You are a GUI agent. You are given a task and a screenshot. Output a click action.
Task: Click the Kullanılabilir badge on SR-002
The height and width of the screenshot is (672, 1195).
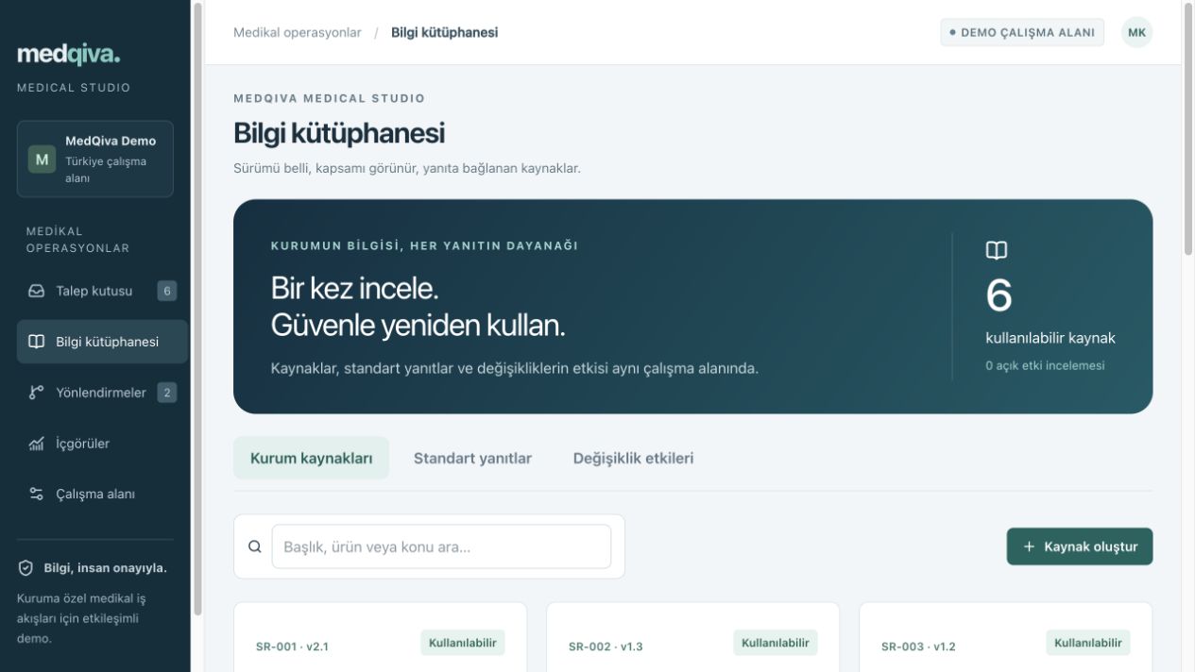776,643
